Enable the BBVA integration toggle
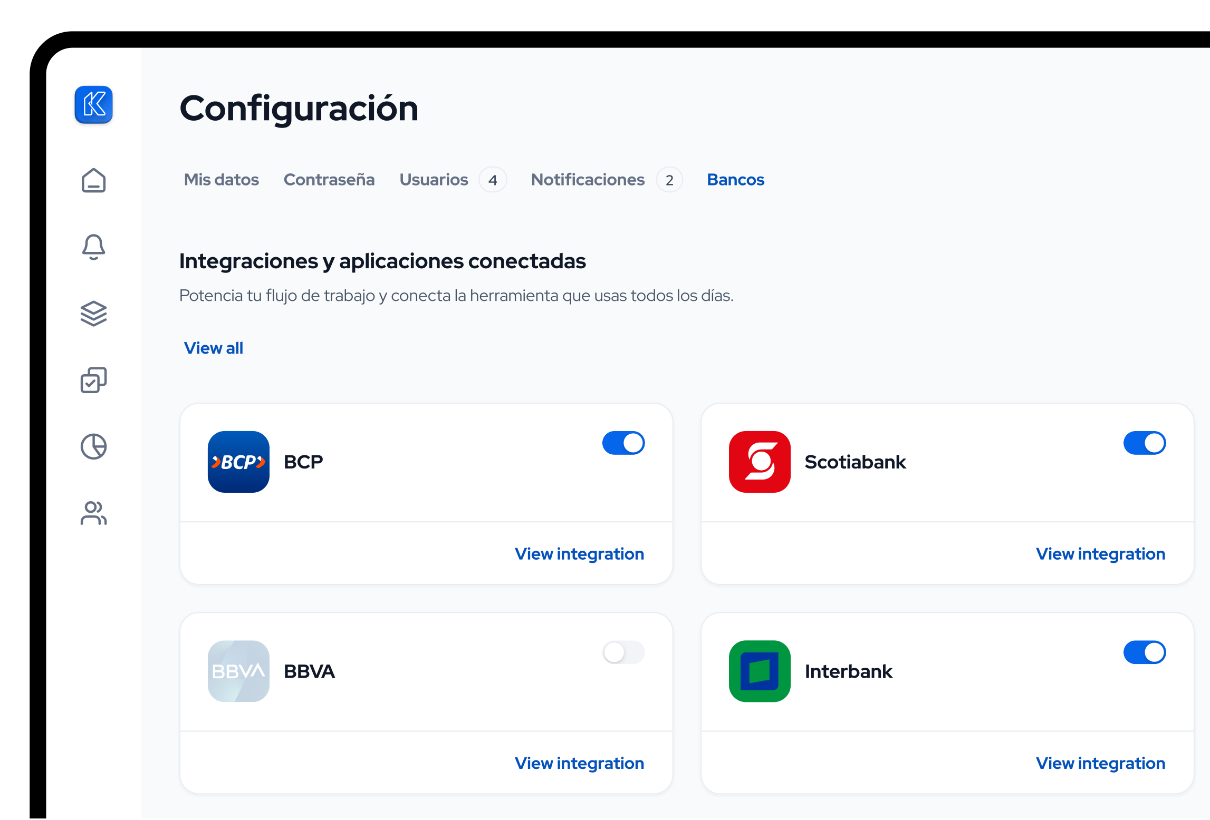The height and width of the screenshot is (820, 1210). coord(623,652)
